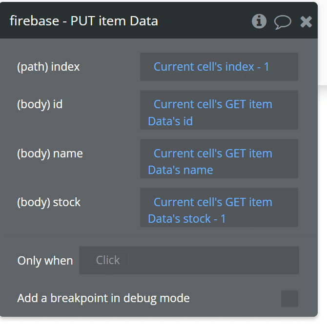The image size is (327, 326).
Task: Select the firebase - PUT item Data title
Action: (84, 21)
